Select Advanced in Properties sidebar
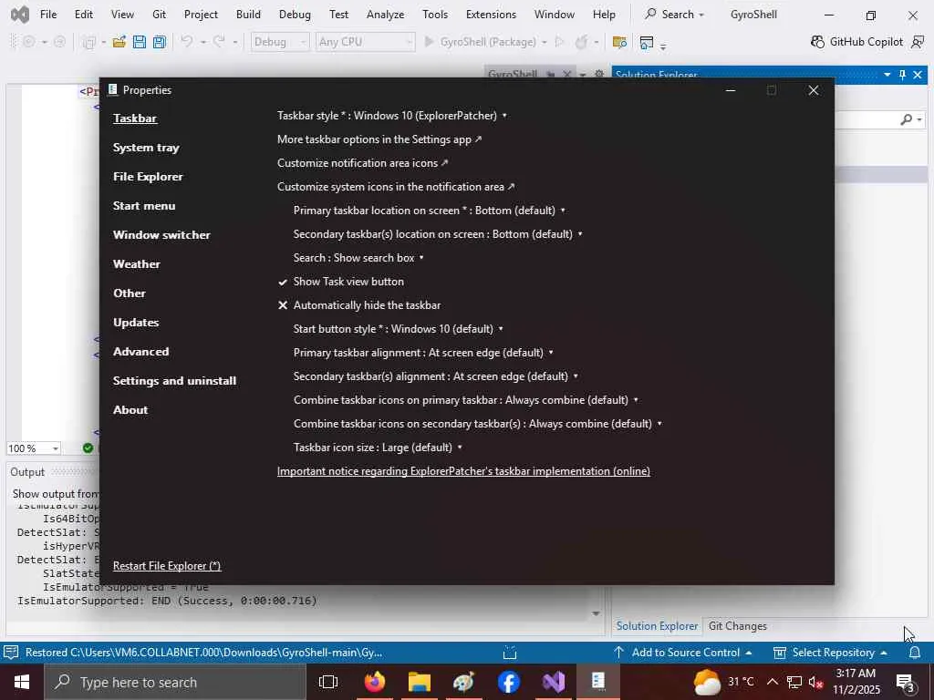 pyautogui.click(x=141, y=352)
